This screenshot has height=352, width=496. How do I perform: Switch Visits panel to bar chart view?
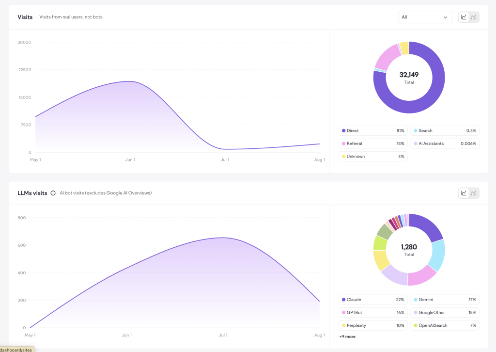(474, 17)
